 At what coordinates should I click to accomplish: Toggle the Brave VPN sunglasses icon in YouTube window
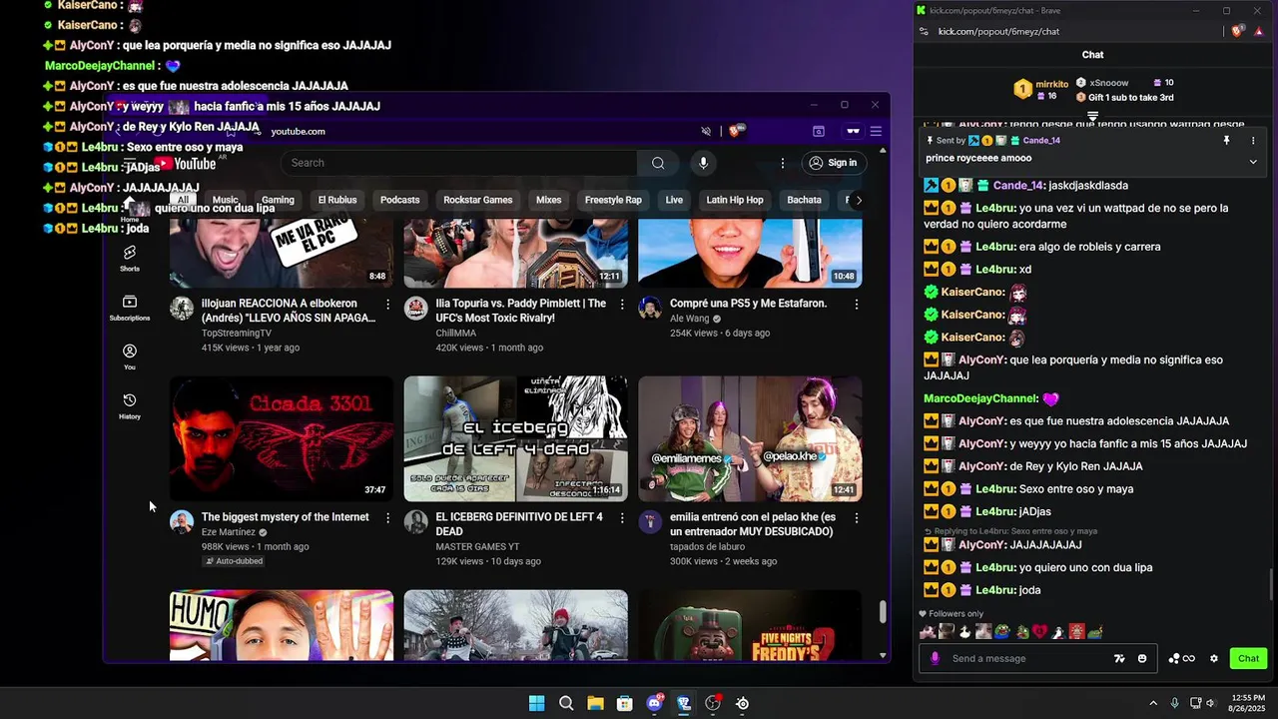click(x=853, y=131)
